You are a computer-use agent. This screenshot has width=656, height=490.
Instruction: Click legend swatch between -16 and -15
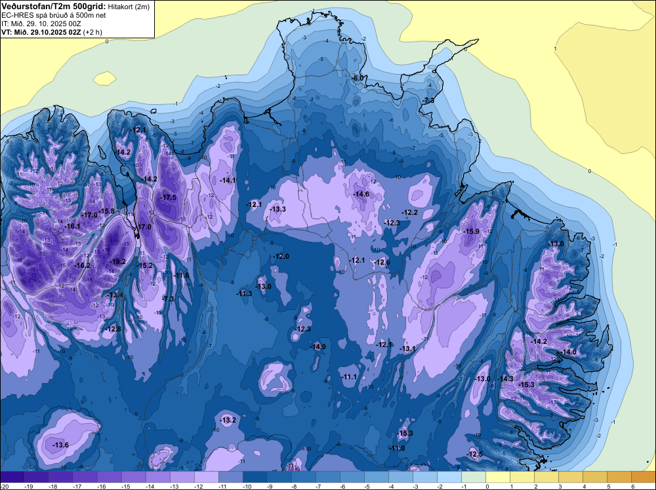point(109,477)
